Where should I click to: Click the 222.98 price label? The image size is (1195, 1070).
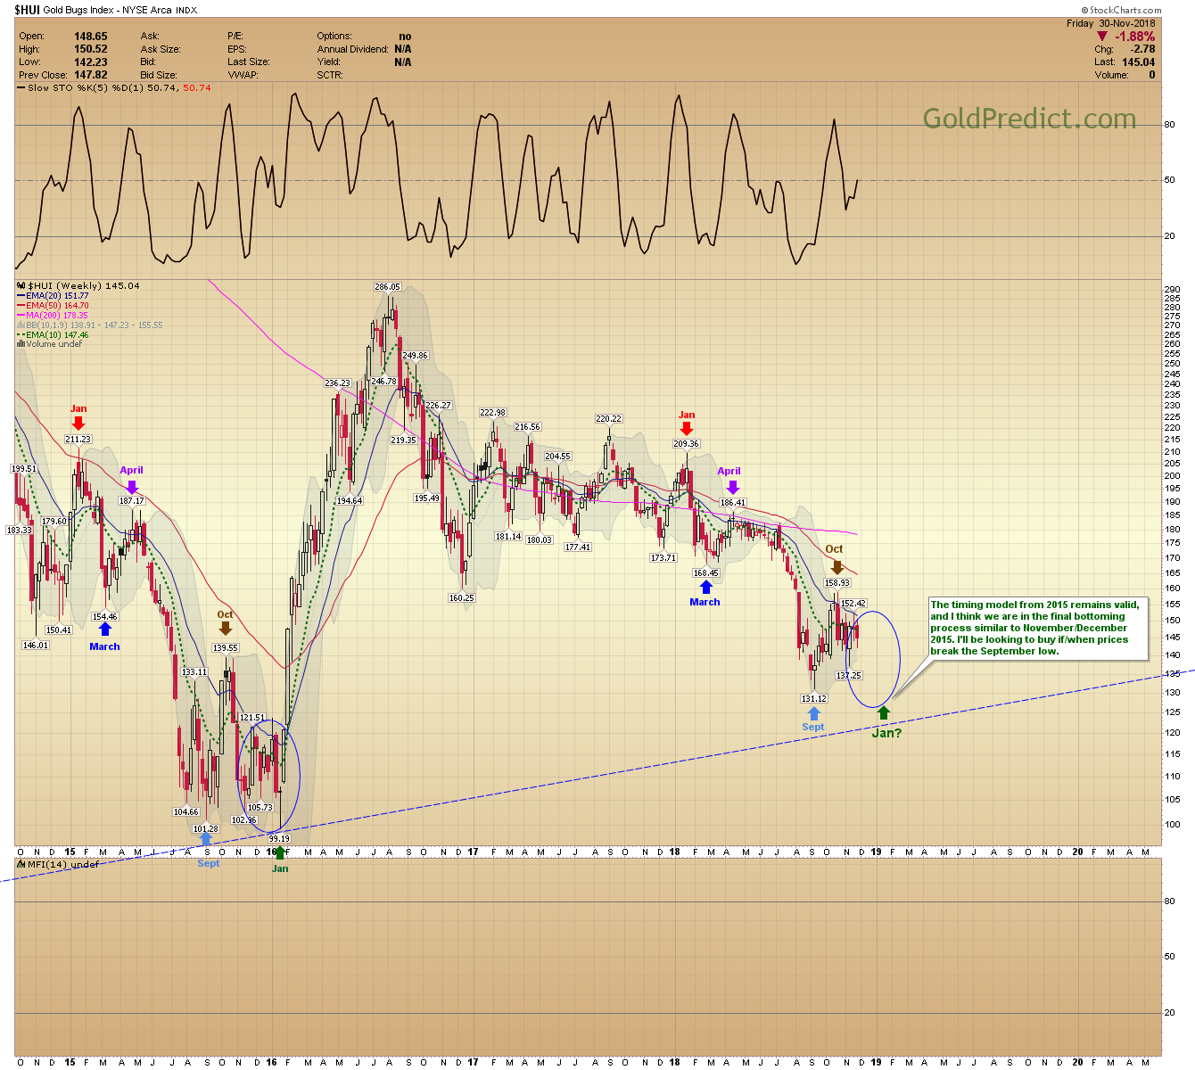pos(493,413)
